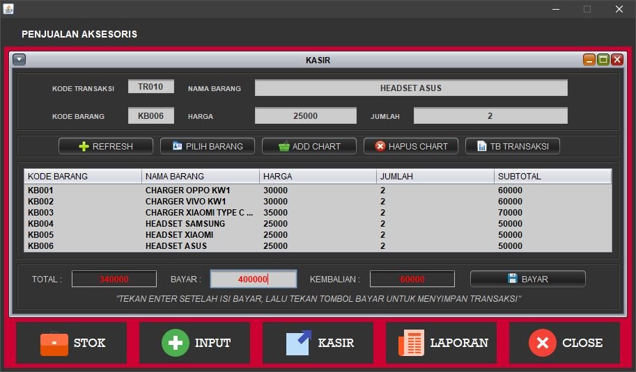The image size is (636, 372).
Task: Click the JUMLAH quantity field
Action: tap(490, 116)
